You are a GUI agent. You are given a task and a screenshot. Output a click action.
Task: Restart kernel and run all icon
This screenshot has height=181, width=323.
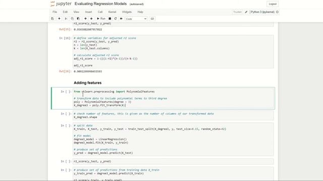(121, 19)
